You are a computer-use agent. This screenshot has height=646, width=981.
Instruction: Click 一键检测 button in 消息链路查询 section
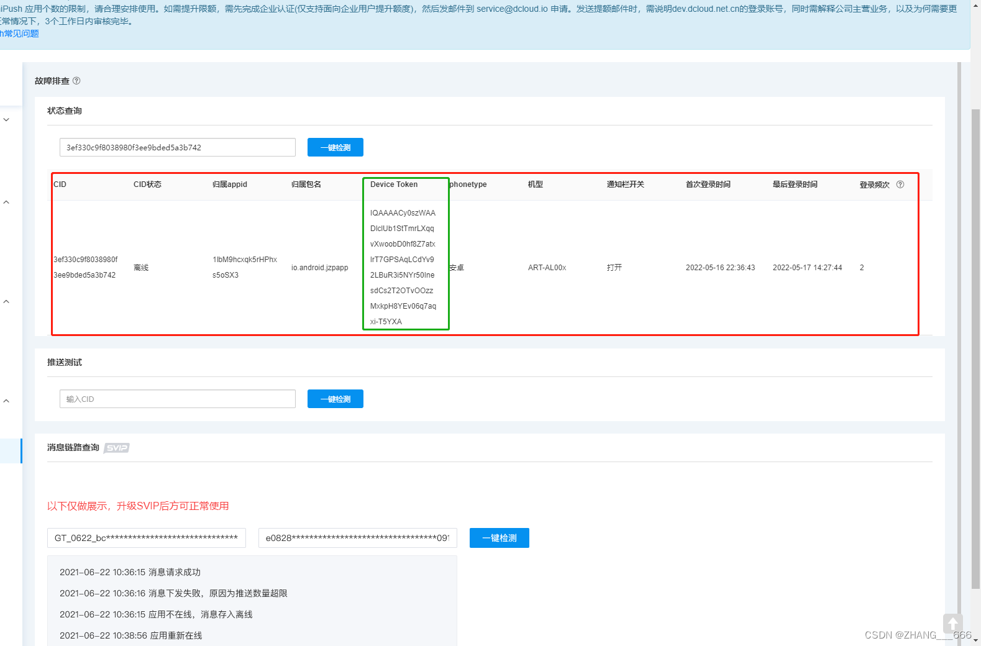(500, 538)
